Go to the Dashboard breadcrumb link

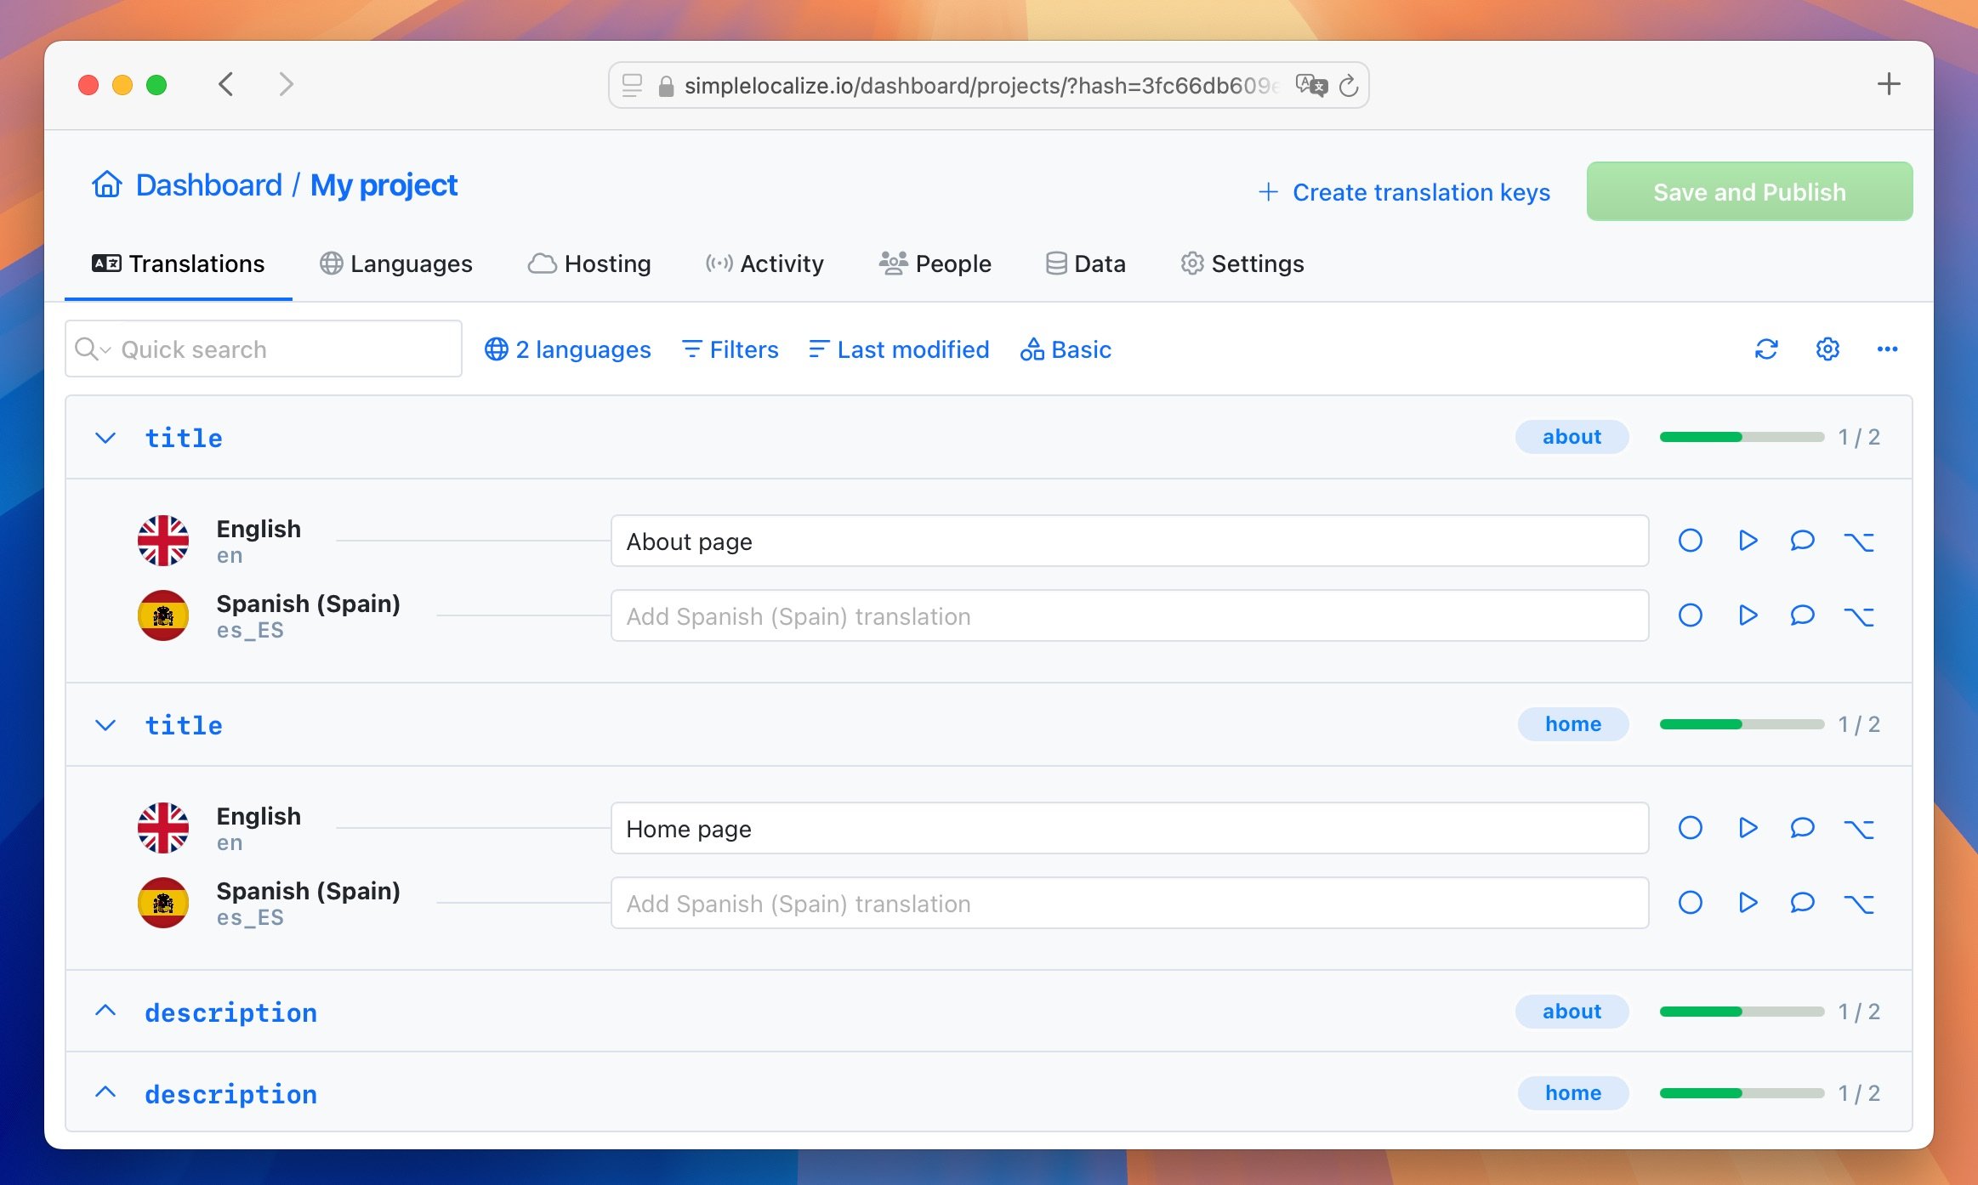point(208,184)
